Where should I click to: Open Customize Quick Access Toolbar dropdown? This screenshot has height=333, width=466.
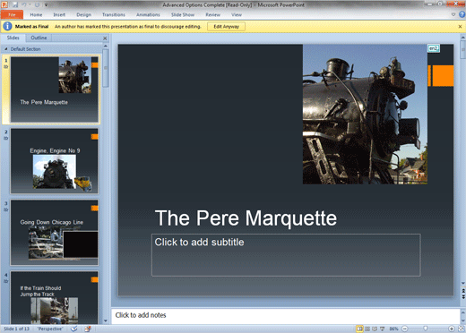coord(46,4)
